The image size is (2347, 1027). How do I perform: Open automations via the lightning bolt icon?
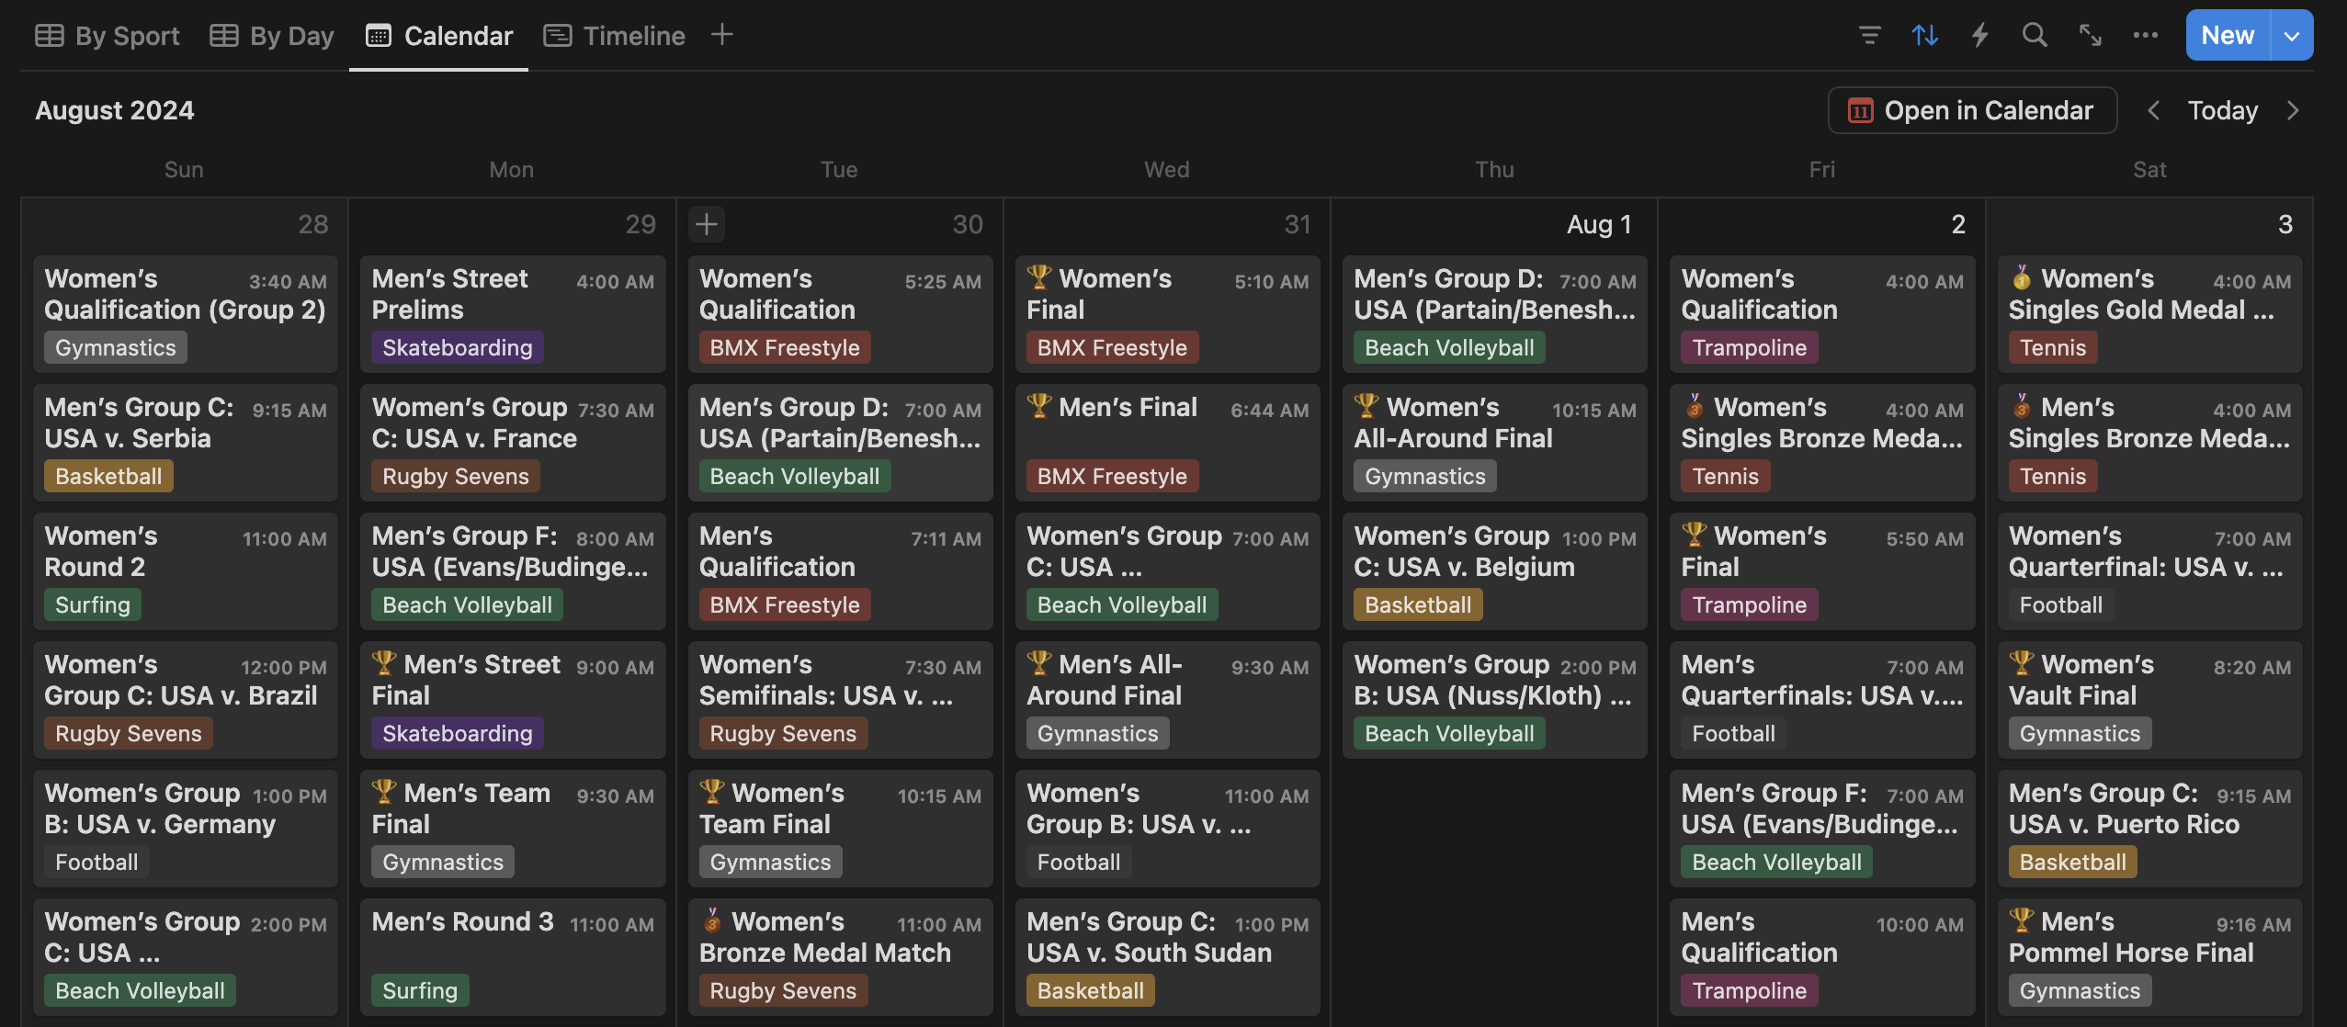click(1980, 35)
